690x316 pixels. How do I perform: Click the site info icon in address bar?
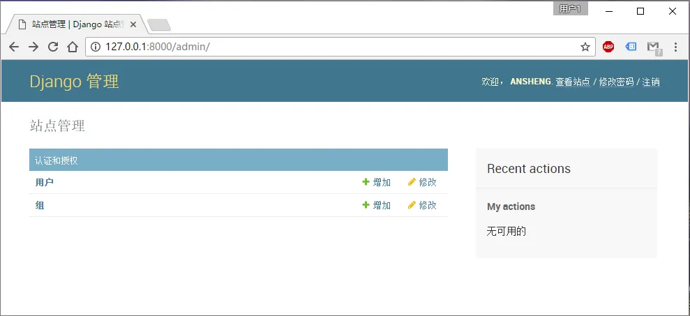pyautogui.click(x=96, y=47)
